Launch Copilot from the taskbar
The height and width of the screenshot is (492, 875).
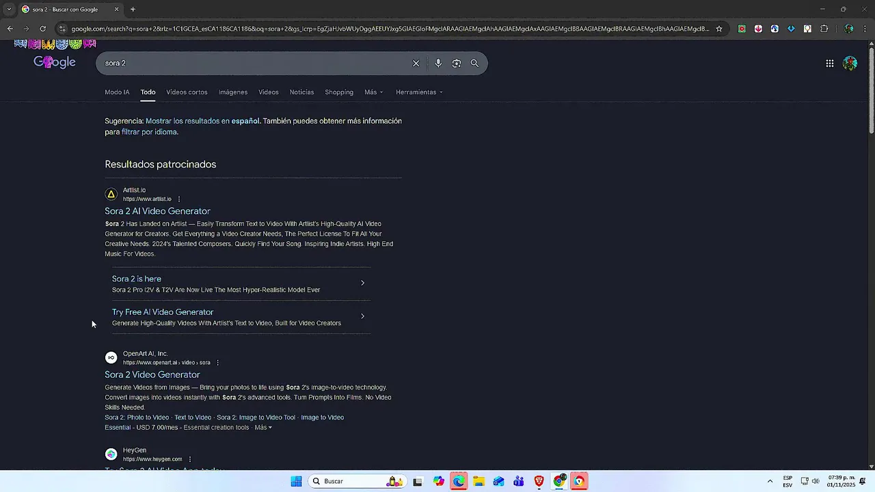[438, 481]
